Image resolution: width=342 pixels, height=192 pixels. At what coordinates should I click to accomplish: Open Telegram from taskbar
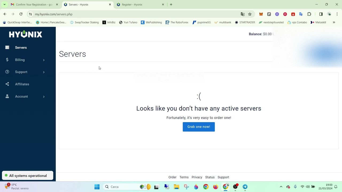click(x=245, y=187)
